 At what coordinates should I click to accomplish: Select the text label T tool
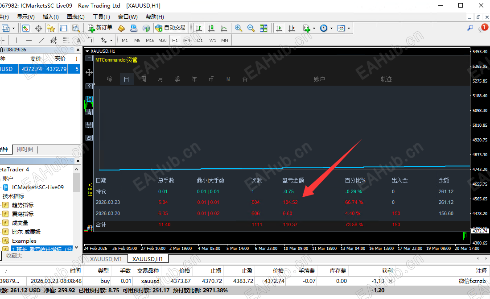(91, 40)
